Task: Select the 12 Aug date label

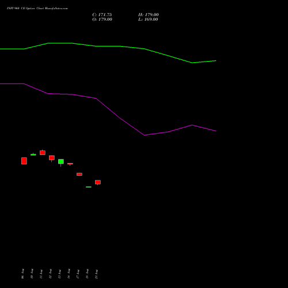Action: coord(50,274)
